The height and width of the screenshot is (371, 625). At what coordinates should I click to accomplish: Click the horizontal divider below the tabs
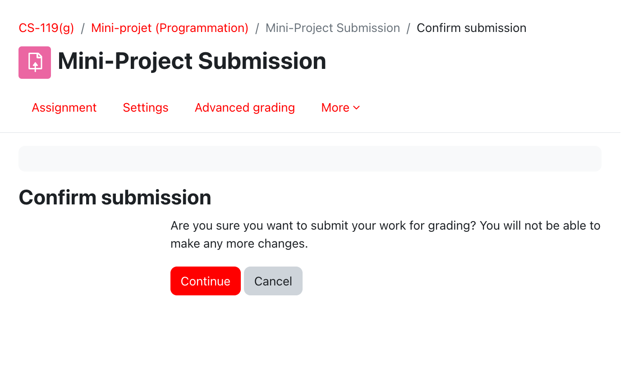(x=310, y=132)
